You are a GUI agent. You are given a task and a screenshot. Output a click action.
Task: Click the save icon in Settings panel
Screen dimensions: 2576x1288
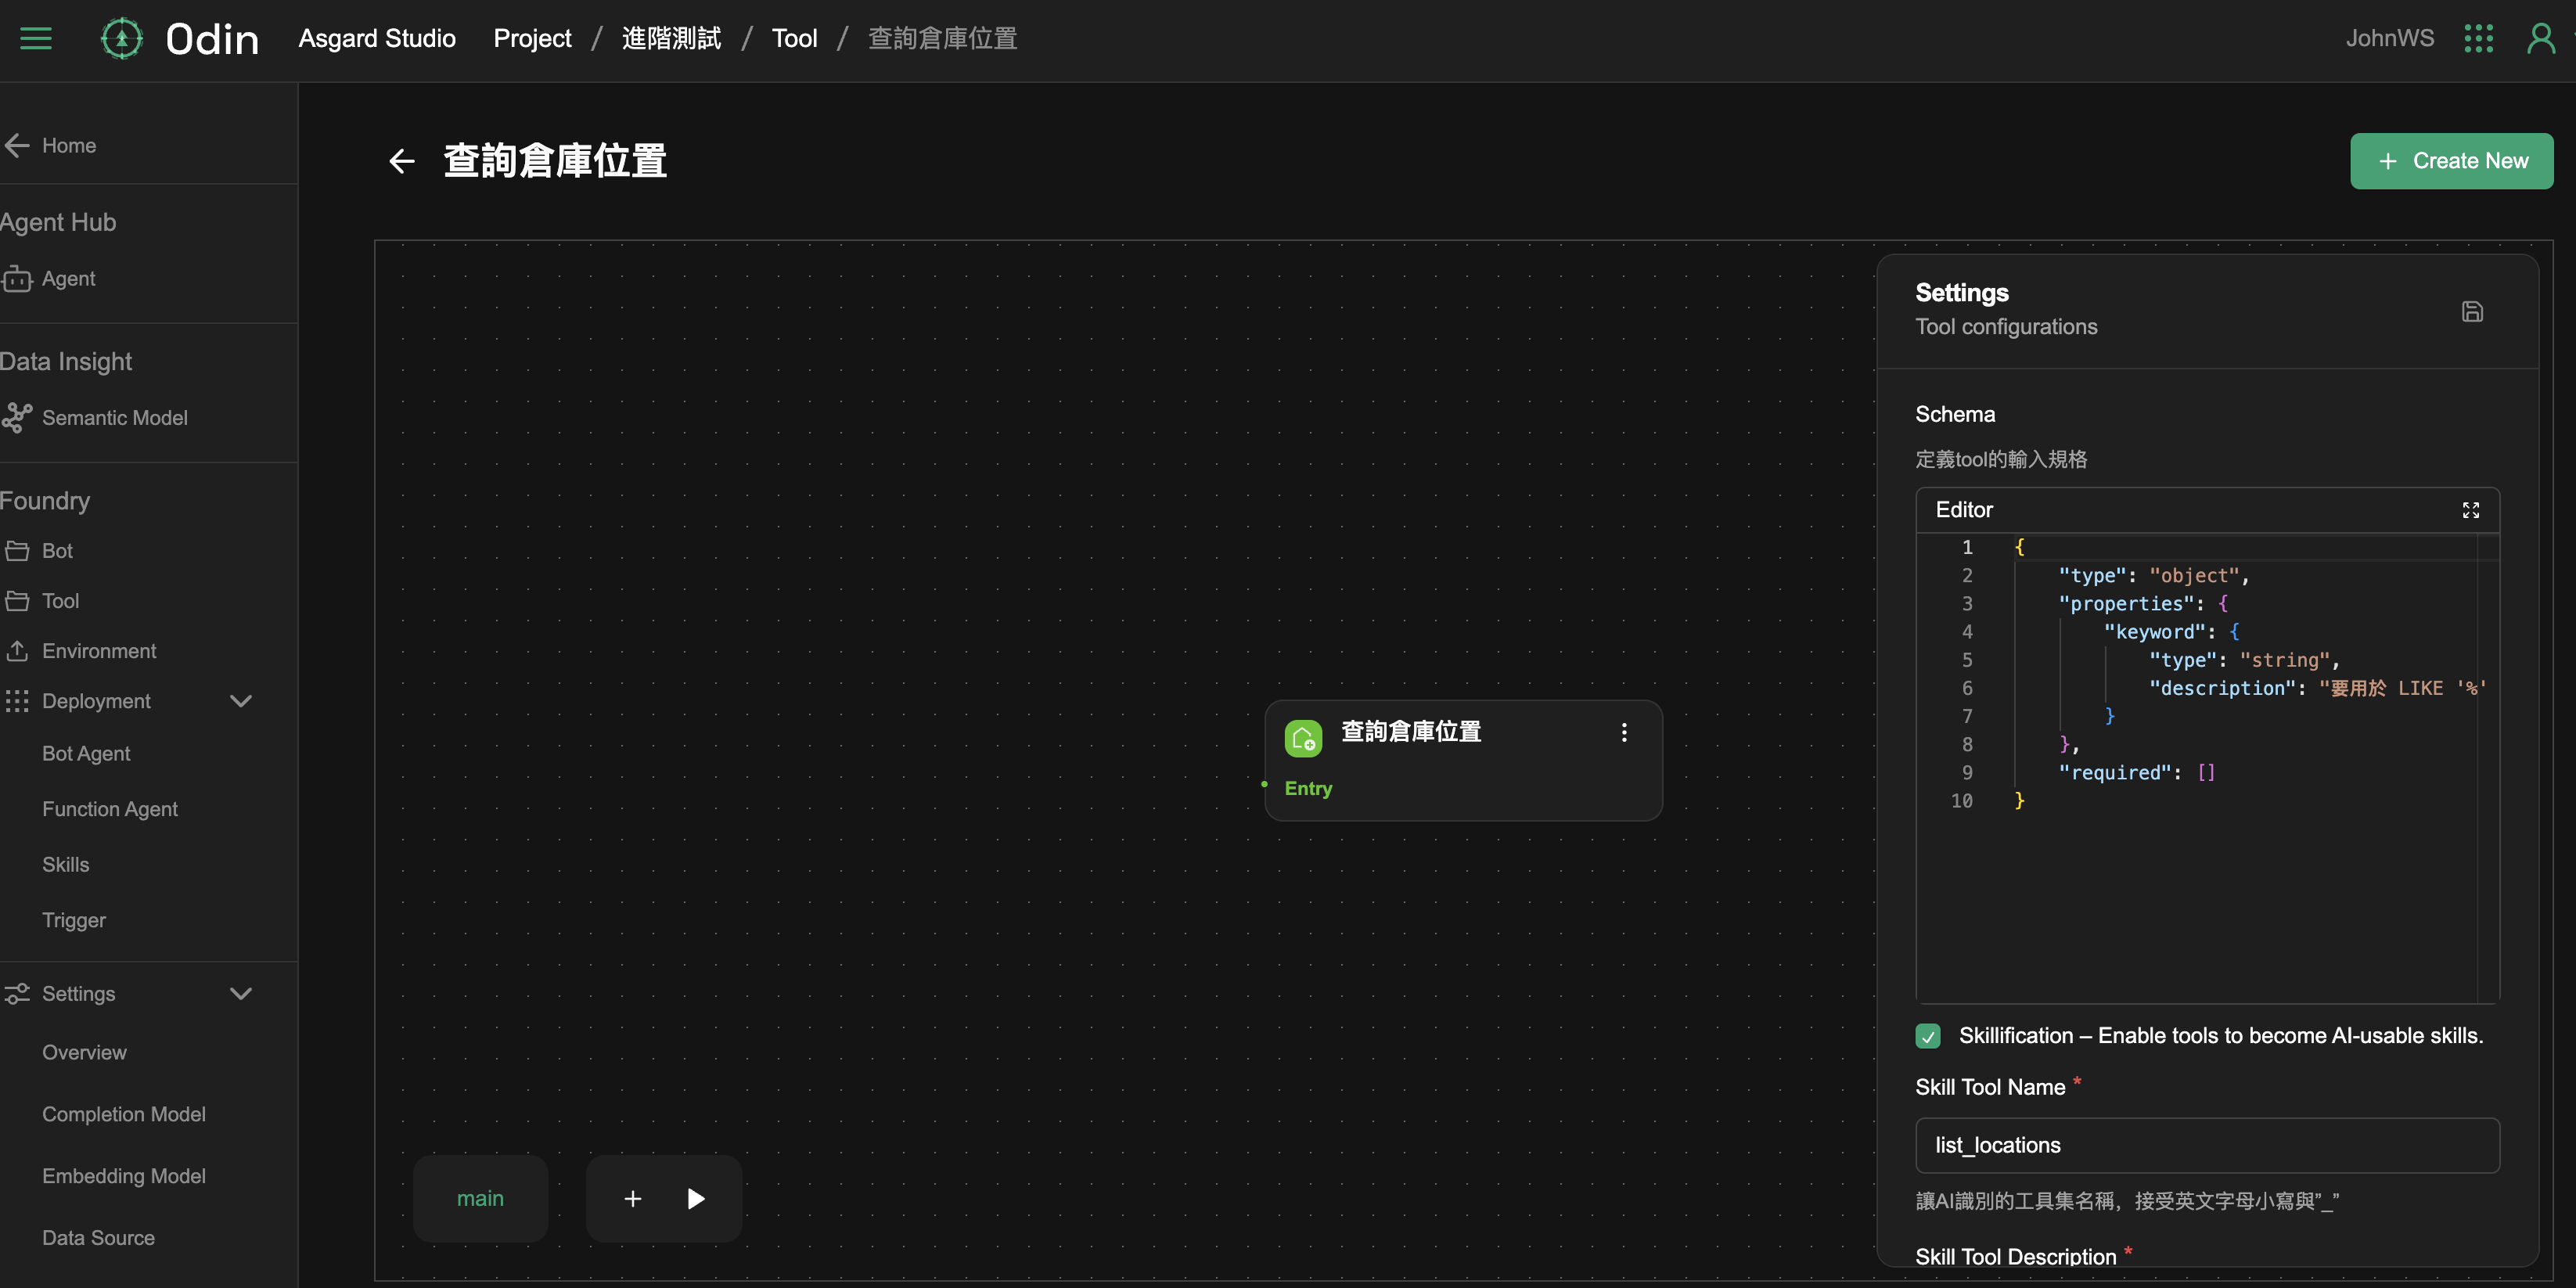(x=2472, y=312)
